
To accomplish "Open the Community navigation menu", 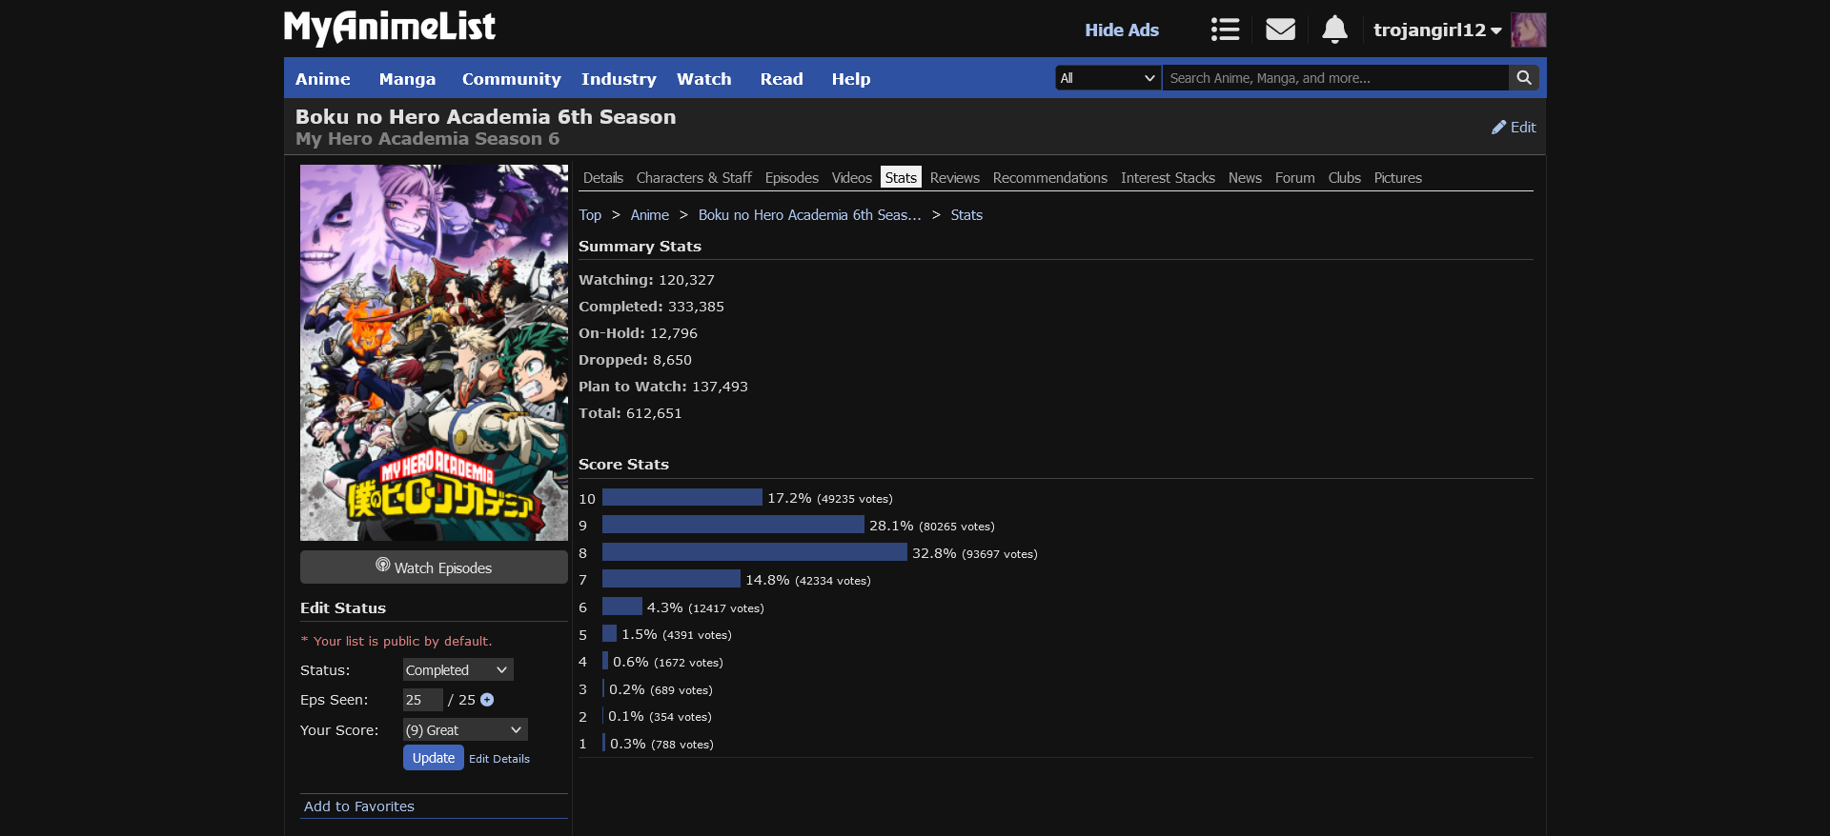I will [511, 79].
